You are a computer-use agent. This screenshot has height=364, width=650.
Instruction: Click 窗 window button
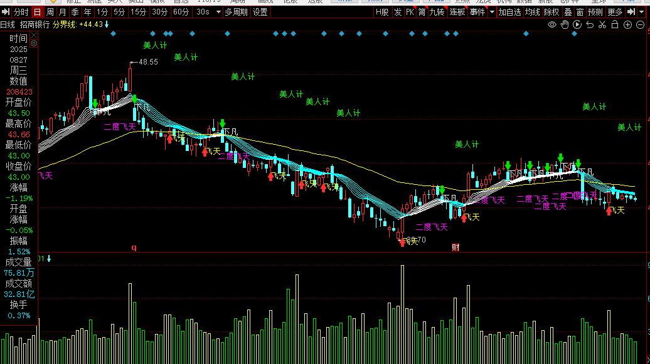580,12
